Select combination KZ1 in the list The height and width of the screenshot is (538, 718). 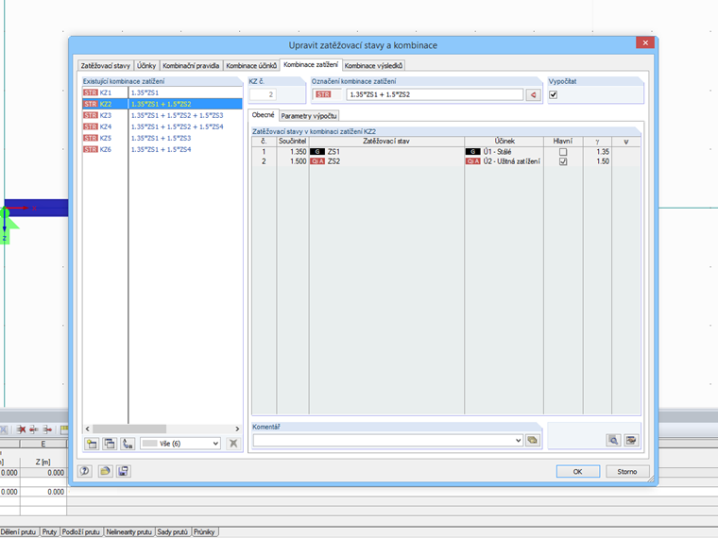tap(162, 92)
